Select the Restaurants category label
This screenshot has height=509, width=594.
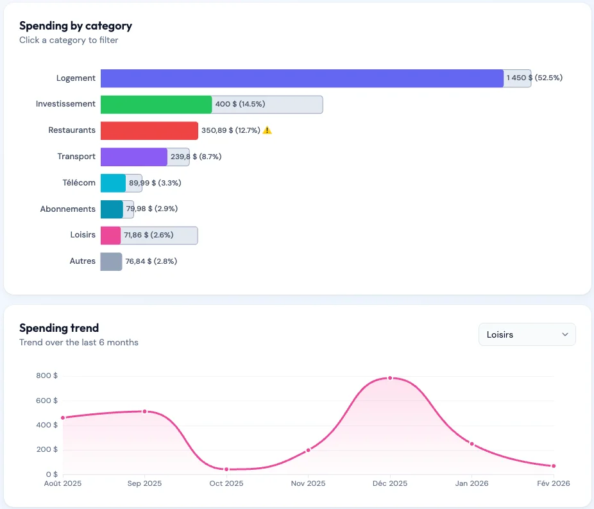coord(71,130)
